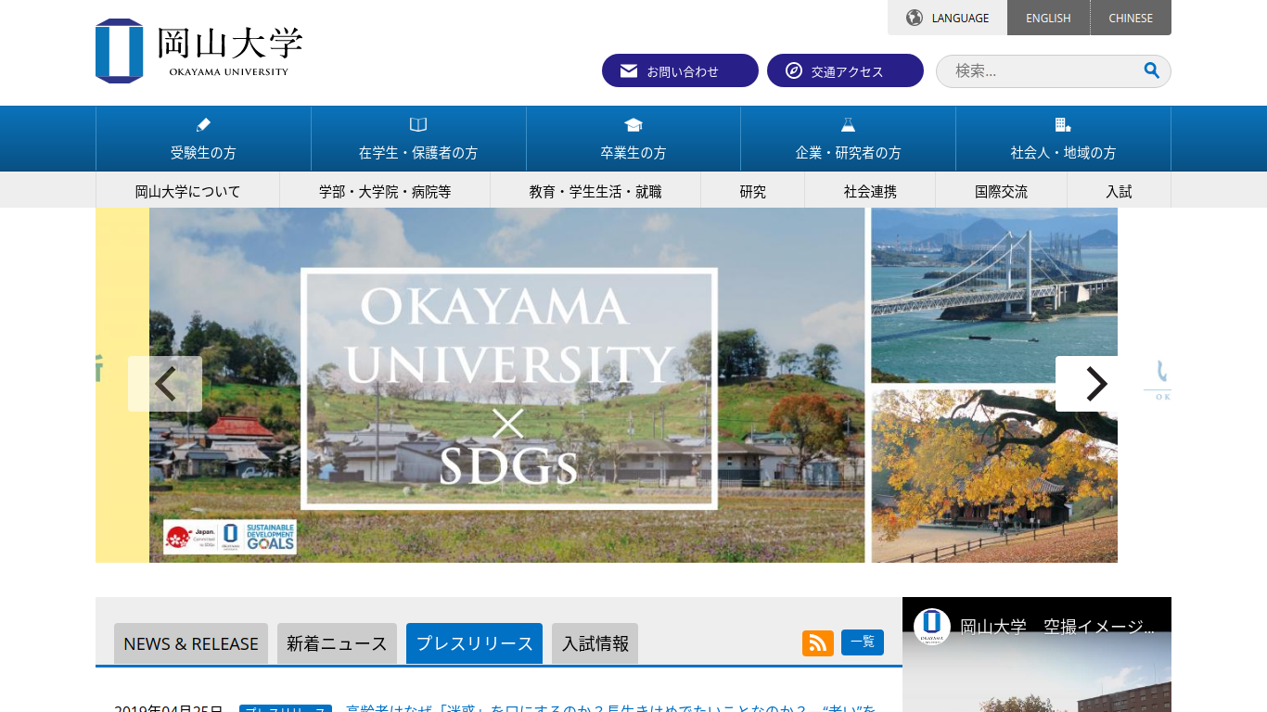The height and width of the screenshot is (712, 1267).
Task: Open 社会連携 menu item
Action: (x=870, y=191)
